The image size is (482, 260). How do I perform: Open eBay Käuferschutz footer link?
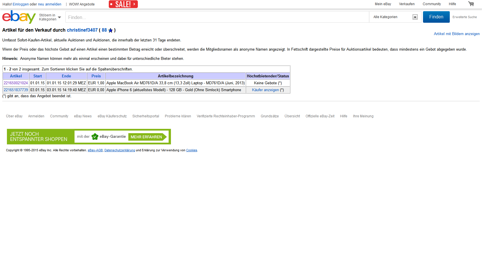112,116
